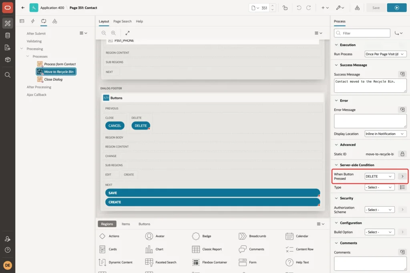Open the Utilities wrench menu

point(340,8)
